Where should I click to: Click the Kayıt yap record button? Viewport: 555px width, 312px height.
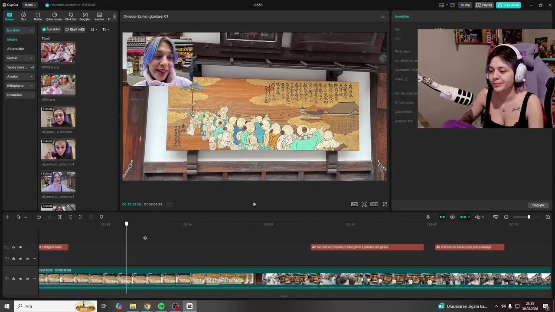pos(75,29)
